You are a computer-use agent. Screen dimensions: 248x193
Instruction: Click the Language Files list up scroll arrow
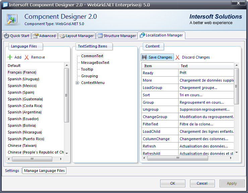point(67,65)
